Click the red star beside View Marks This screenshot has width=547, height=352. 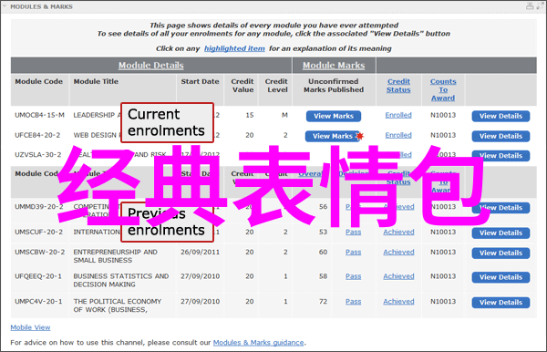360,136
